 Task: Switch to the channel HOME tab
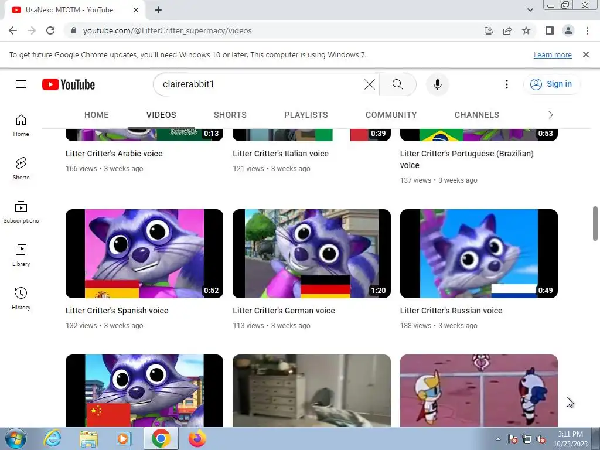(97, 115)
